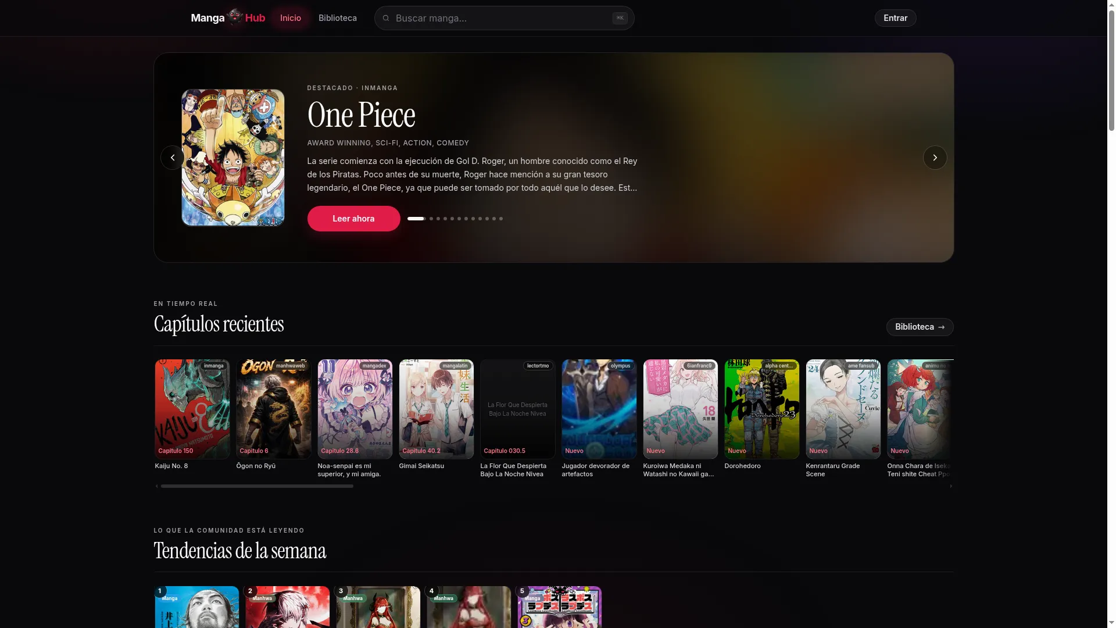Click the lectortmo source badge
The image size is (1116, 628).
click(x=538, y=366)
